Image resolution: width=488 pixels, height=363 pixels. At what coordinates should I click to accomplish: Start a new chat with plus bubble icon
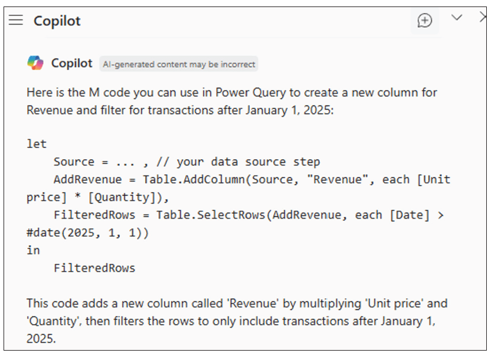pos(424,21)
